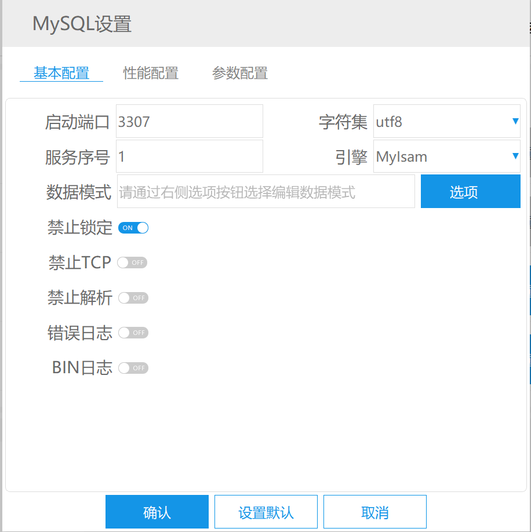
Task: Enable the 禁止解析 toggle
Action: tap(133, 298)
